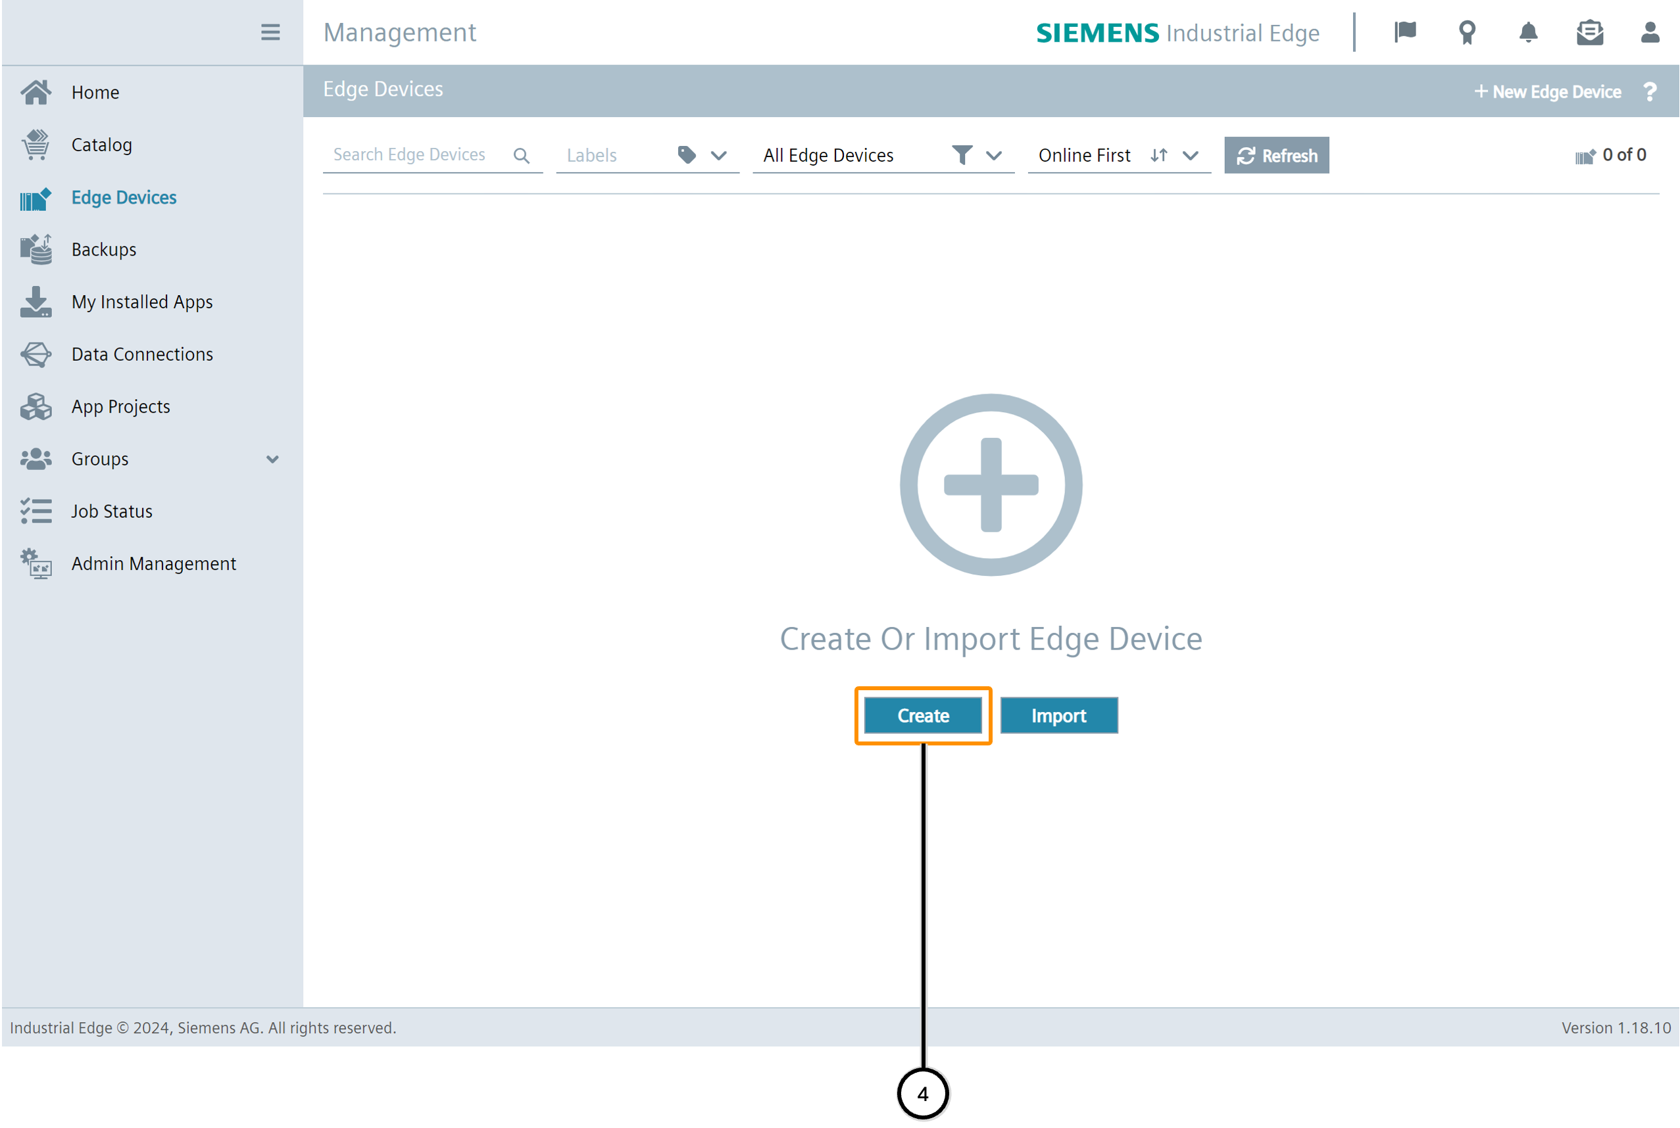This screenshot has height=1128, width=1680.
Task: Expand the Groups menu chevron
Action: (x=272, y=459)
